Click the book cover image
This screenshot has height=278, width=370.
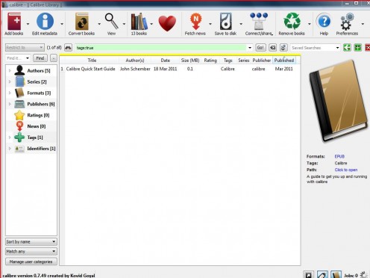coord(339,102)
